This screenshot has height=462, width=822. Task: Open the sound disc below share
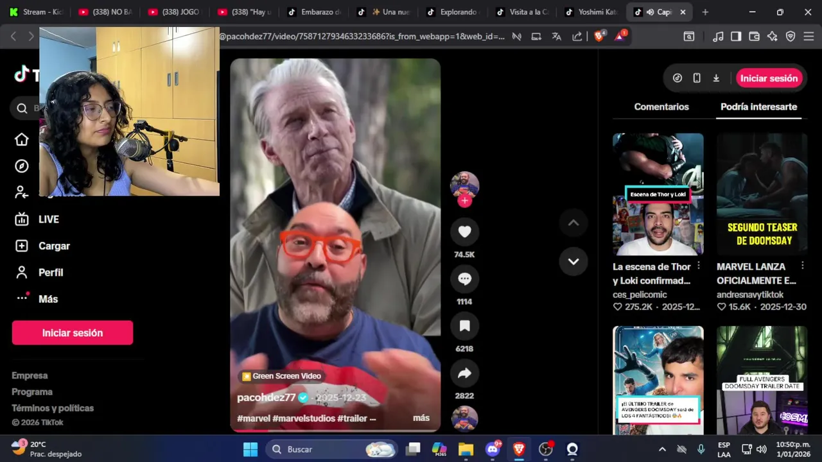pyautogui.click(x=464, y=418)
